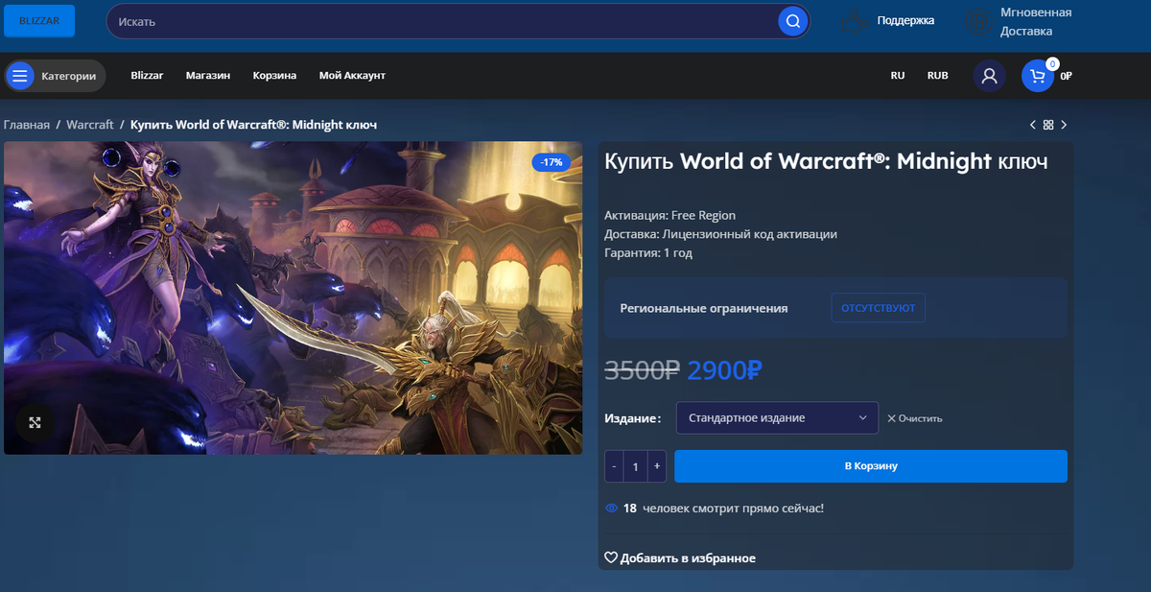
Task: Open the Мой Аккаунт menu item
Action: 352,75
